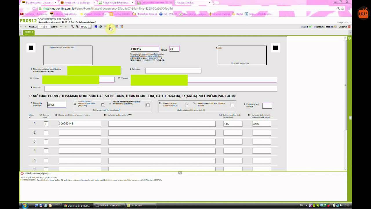The image size is (371, 209).
Task: Click the Pateikti submit button
Action: [306, 27]
